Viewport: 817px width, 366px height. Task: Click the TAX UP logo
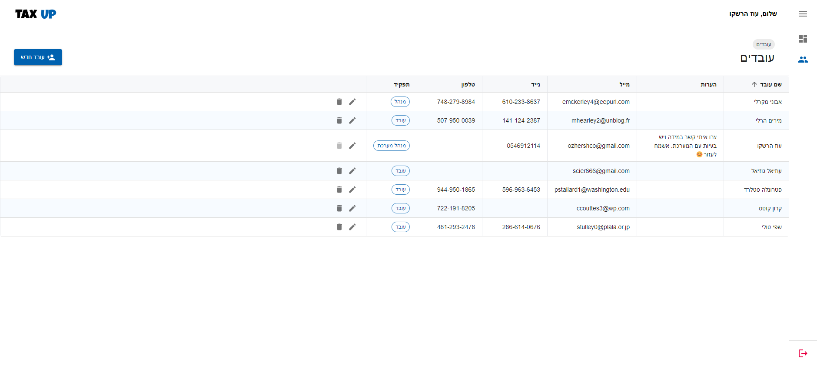36,14
